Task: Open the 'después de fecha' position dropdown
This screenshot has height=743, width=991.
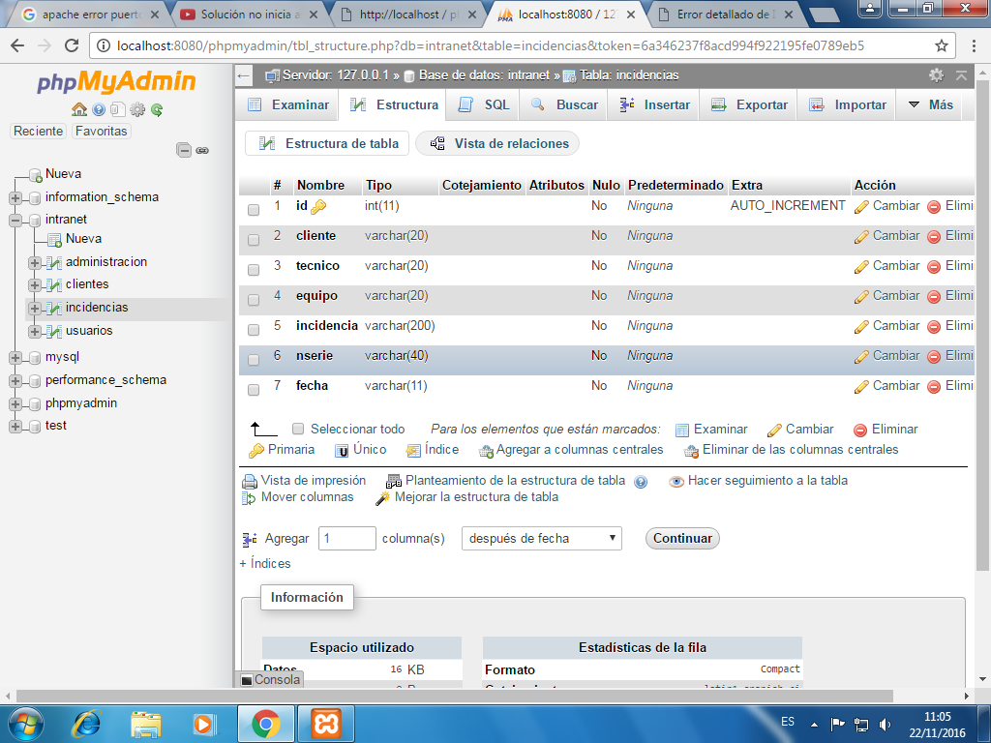Action: coord(542,538)
